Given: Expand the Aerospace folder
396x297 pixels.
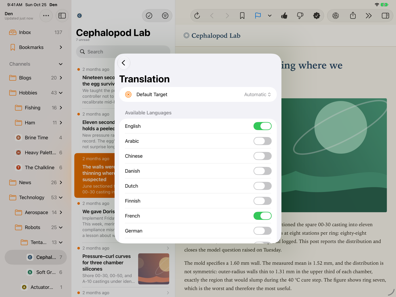Looking at the screenshot, I should point(61,212).
